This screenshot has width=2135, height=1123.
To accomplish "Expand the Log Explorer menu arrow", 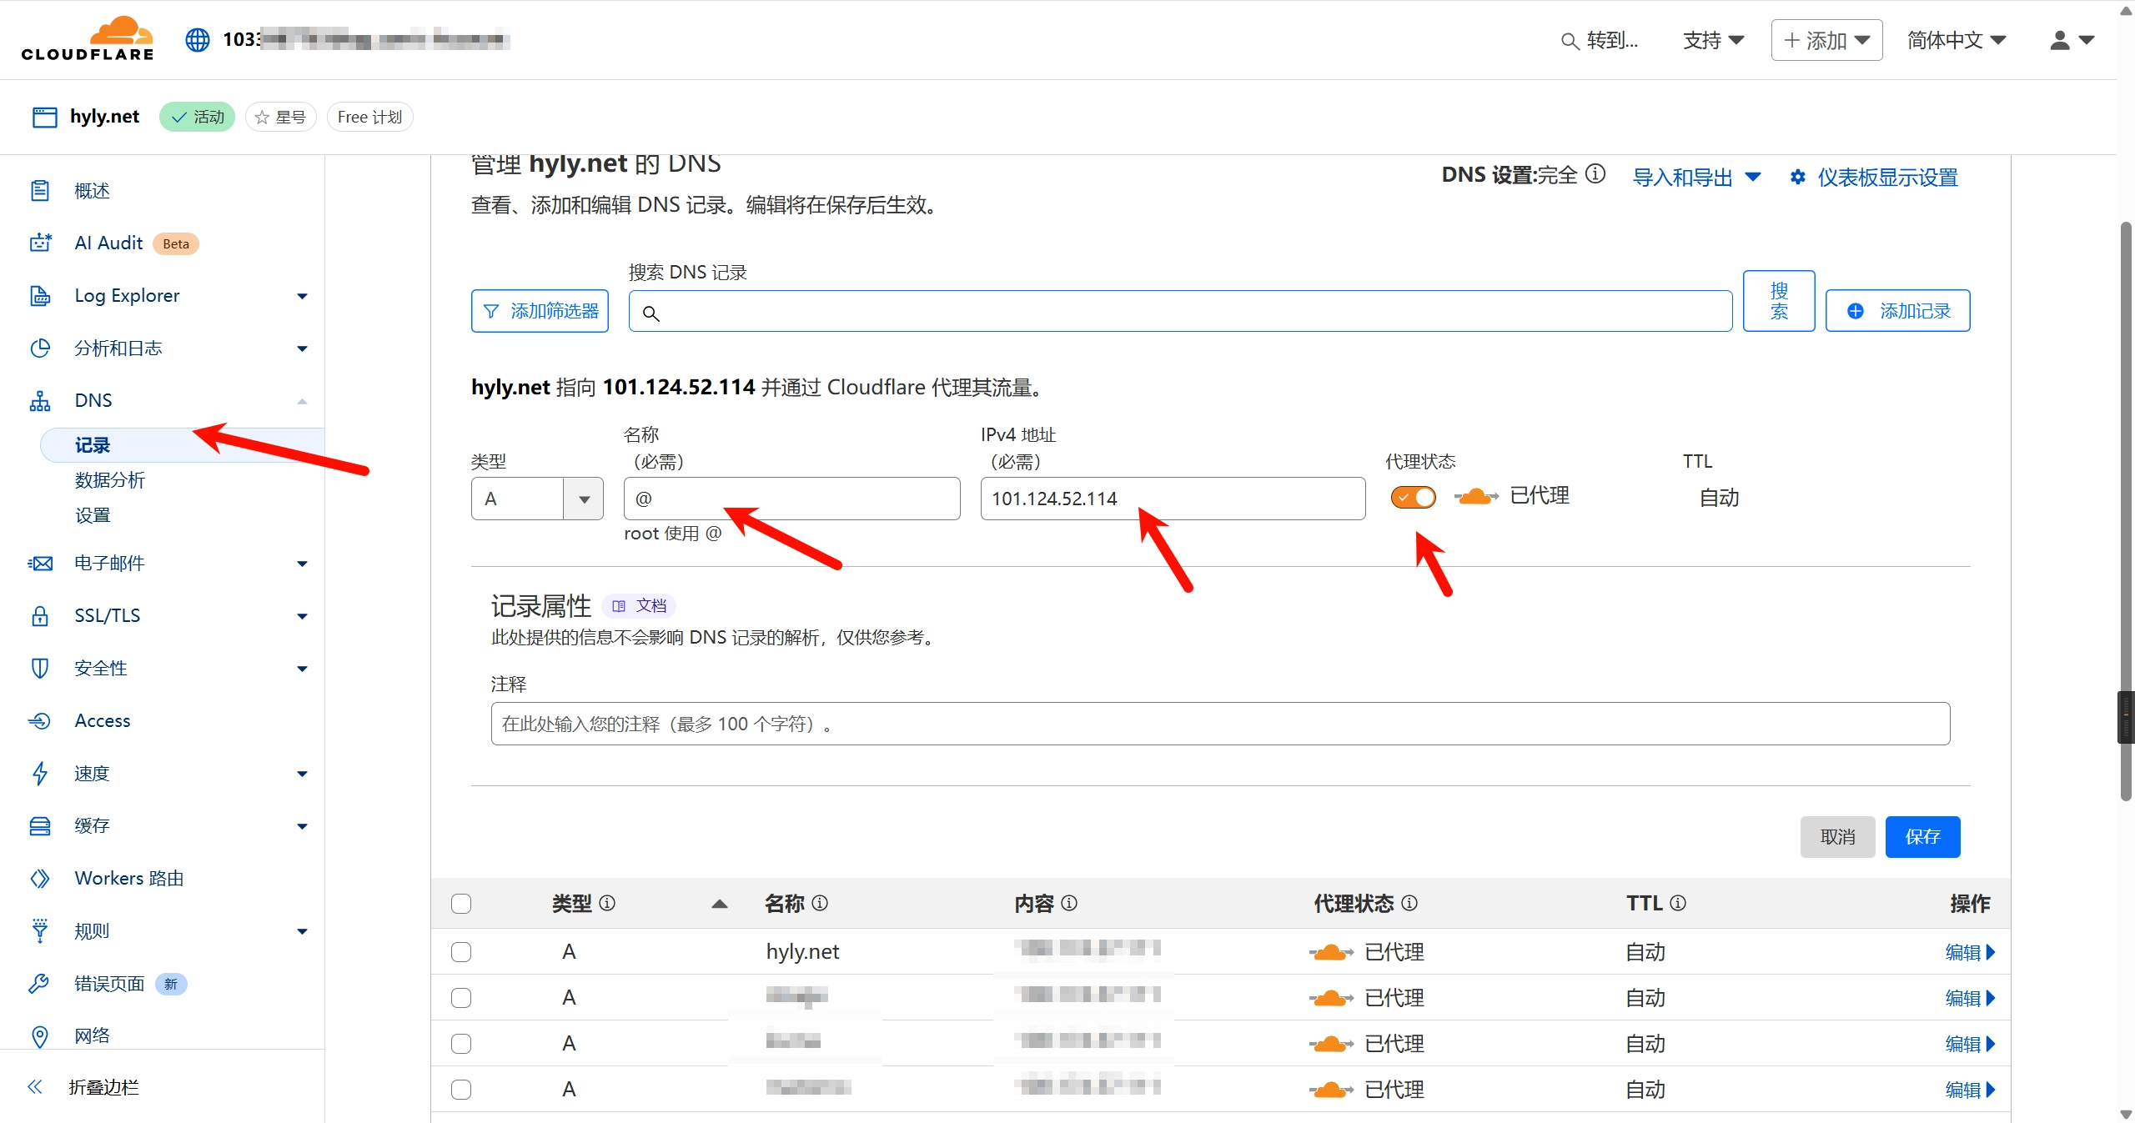I will point(302,296).
